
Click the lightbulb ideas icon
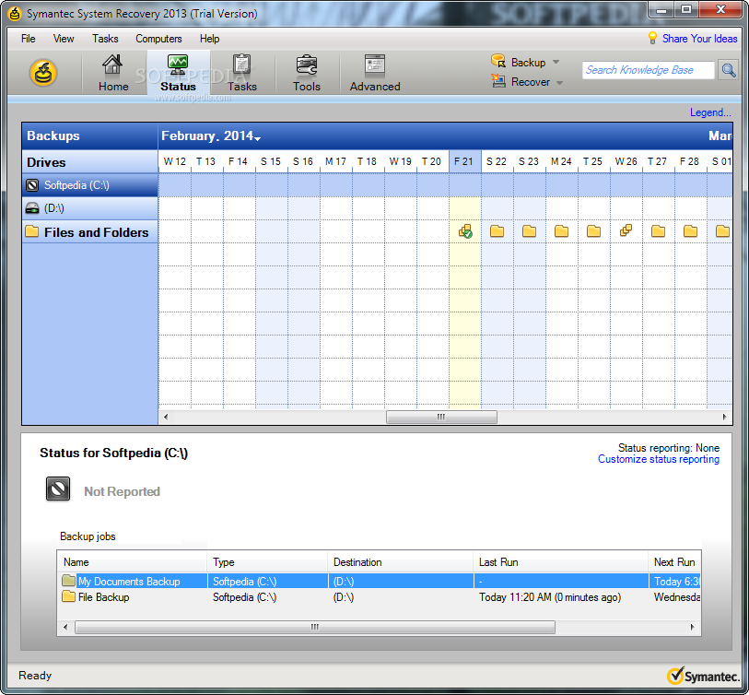(x=652, y=38)
